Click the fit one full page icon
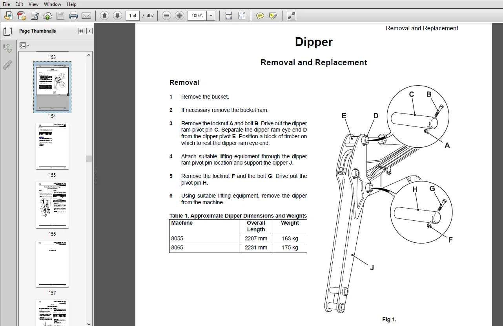 click(x=242, y=16)
